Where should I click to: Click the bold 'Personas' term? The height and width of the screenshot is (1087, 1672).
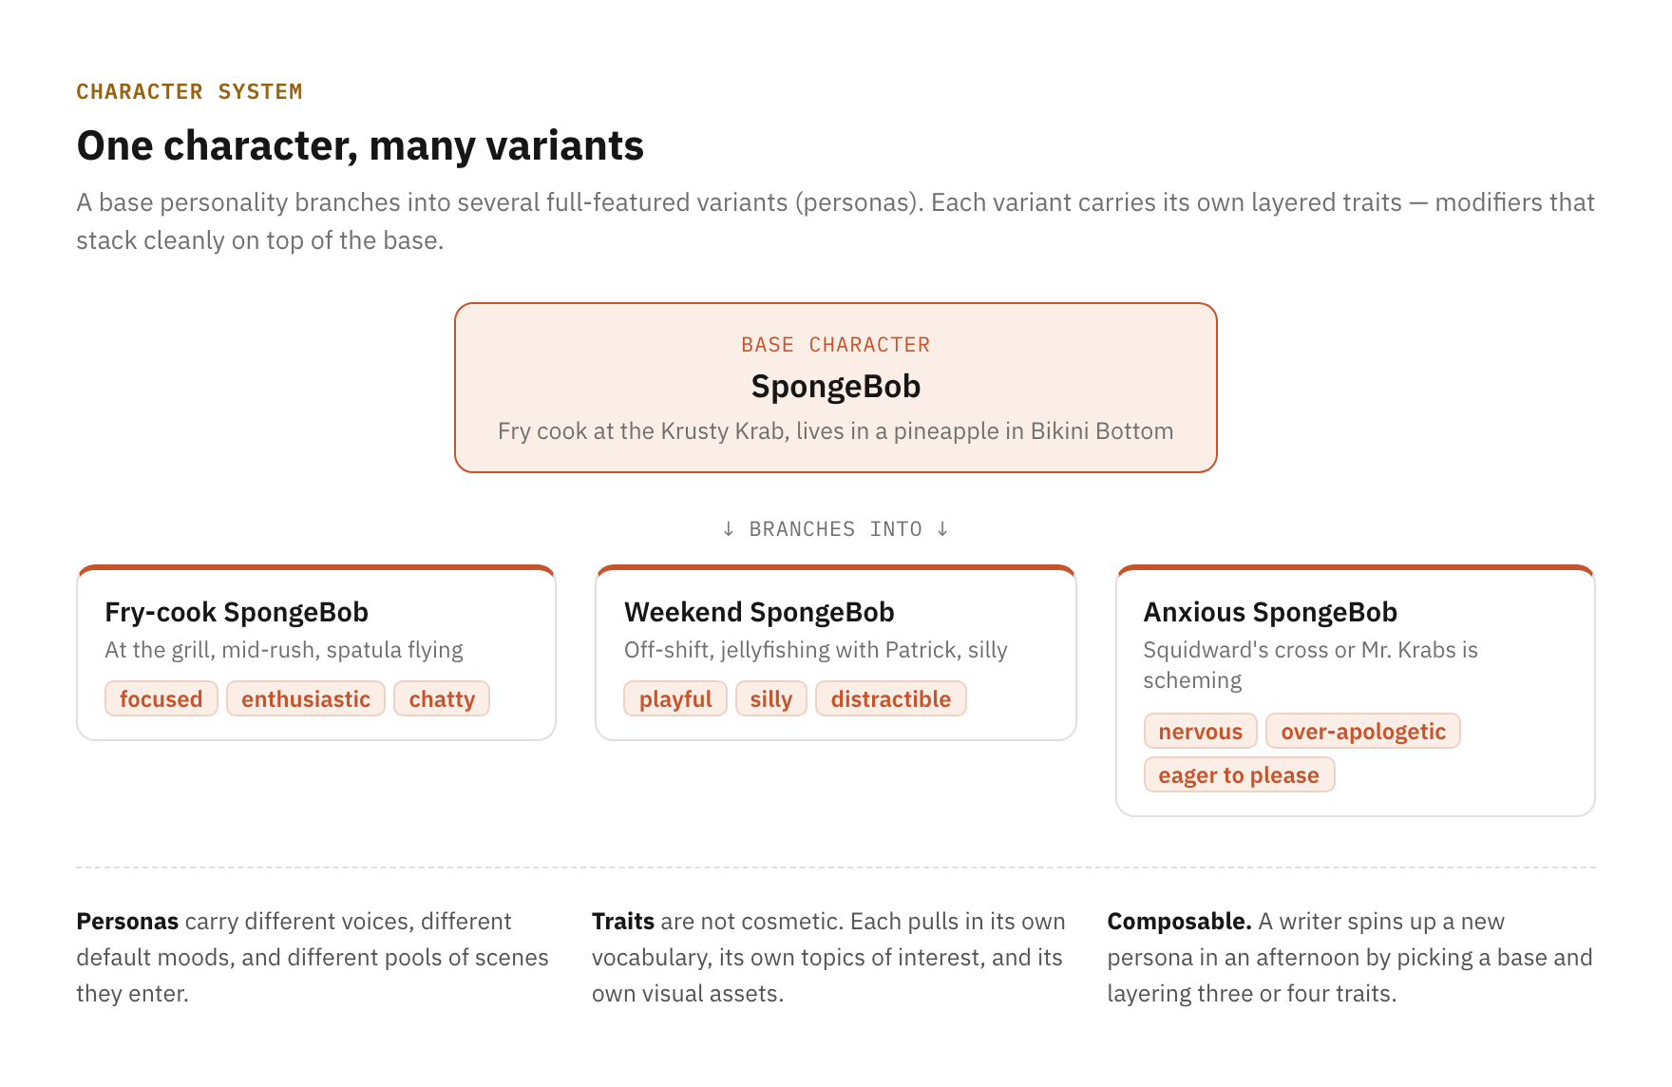[x=127, y=921]
